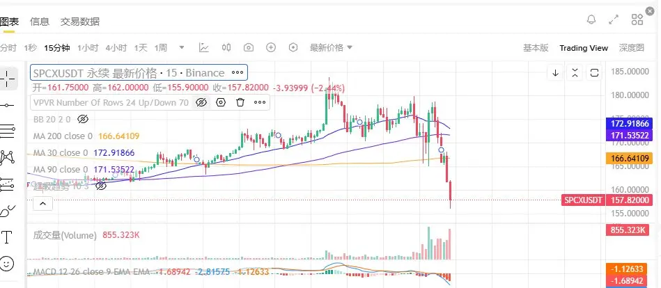The image size is (661, 288).
Task: Open the emoji sticker tool
Action: click(x=7, y=264)
